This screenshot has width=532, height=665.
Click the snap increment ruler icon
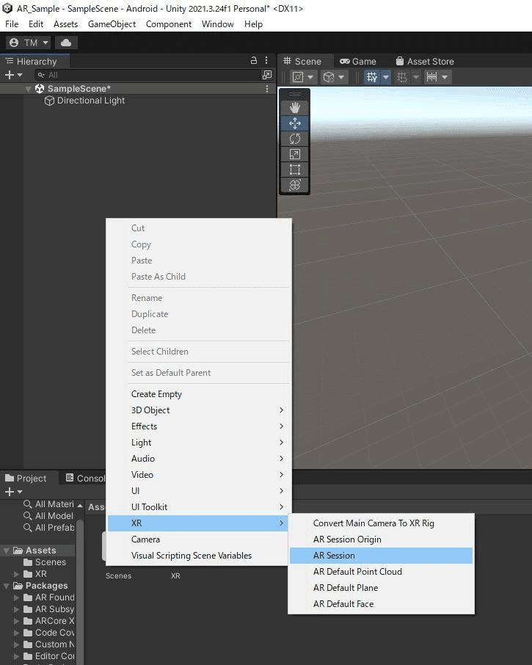pyautogui.click(x=431, y=77)
